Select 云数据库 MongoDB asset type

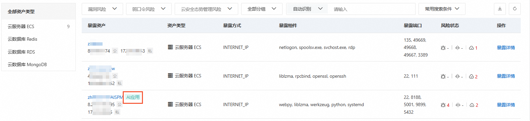(x=38, y=64)
